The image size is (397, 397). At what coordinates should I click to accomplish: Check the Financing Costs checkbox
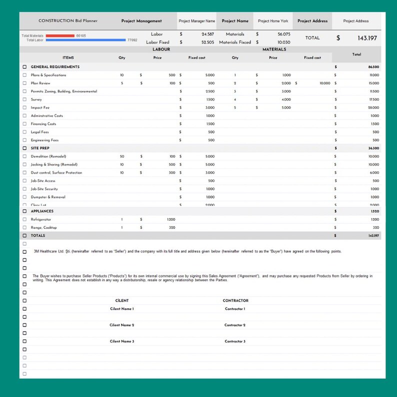point(24,123)
